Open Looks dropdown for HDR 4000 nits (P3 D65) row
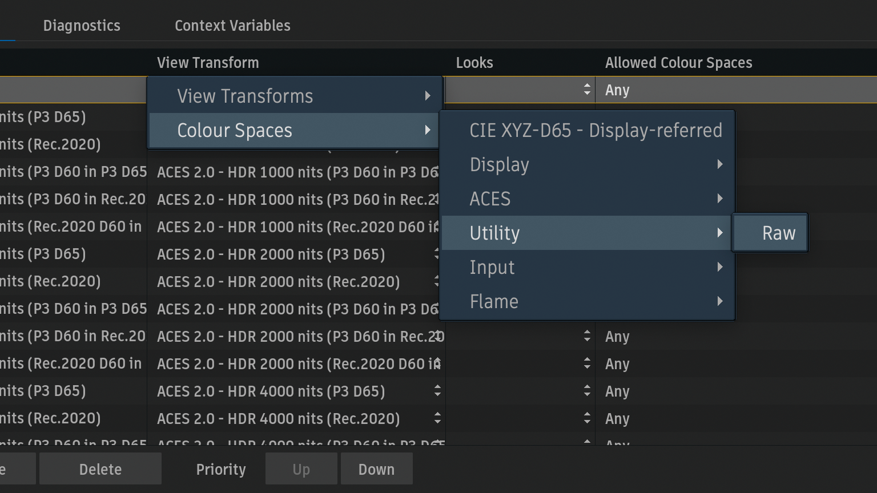This screenshot has height=493, width=877. click(587, 391)
